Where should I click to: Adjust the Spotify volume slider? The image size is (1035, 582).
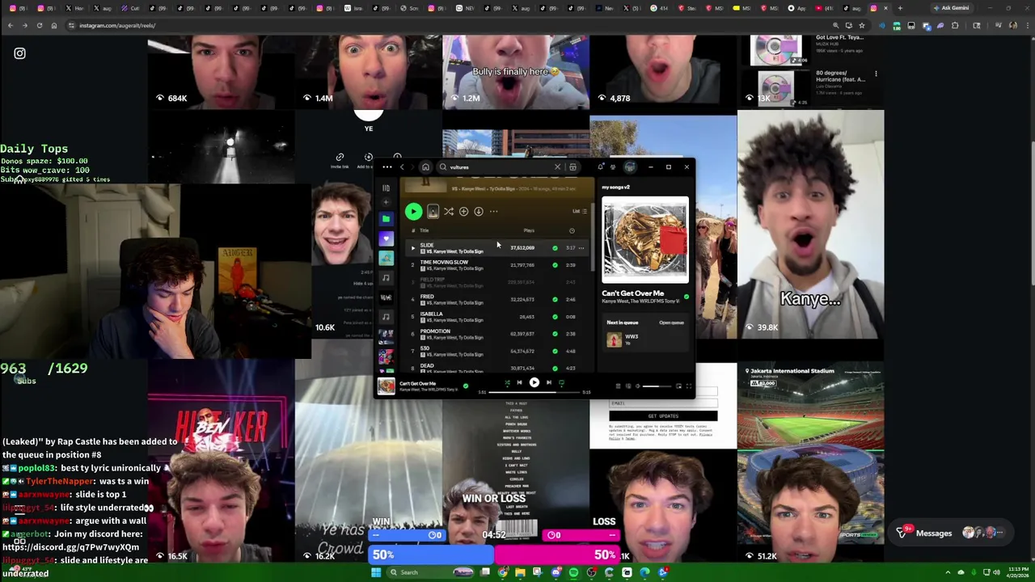click(x=657, y=386)
